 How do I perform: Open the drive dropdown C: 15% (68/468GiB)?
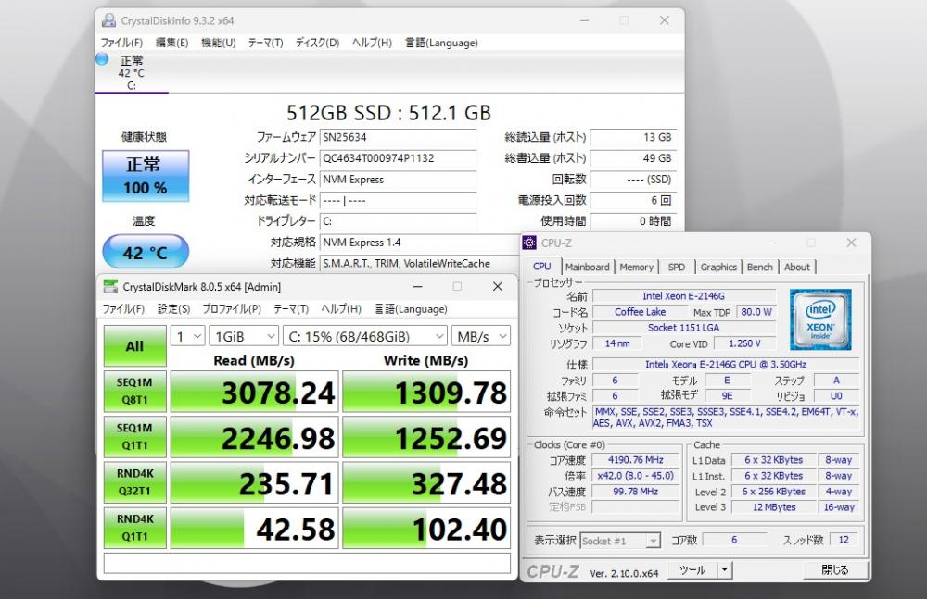point(364,336)
